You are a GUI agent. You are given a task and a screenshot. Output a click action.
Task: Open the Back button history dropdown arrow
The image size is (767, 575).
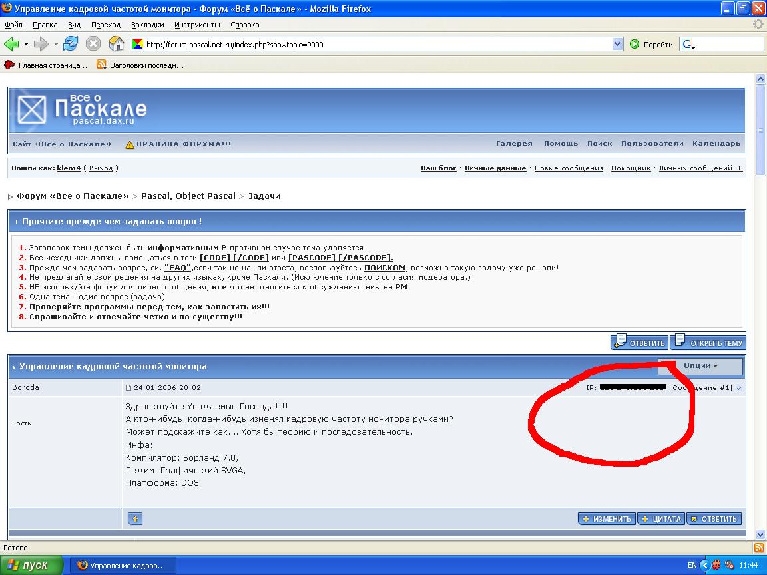[x=26, y=44]
